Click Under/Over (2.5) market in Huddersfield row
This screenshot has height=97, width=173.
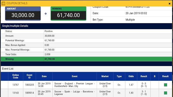click(x=105, y=85)
